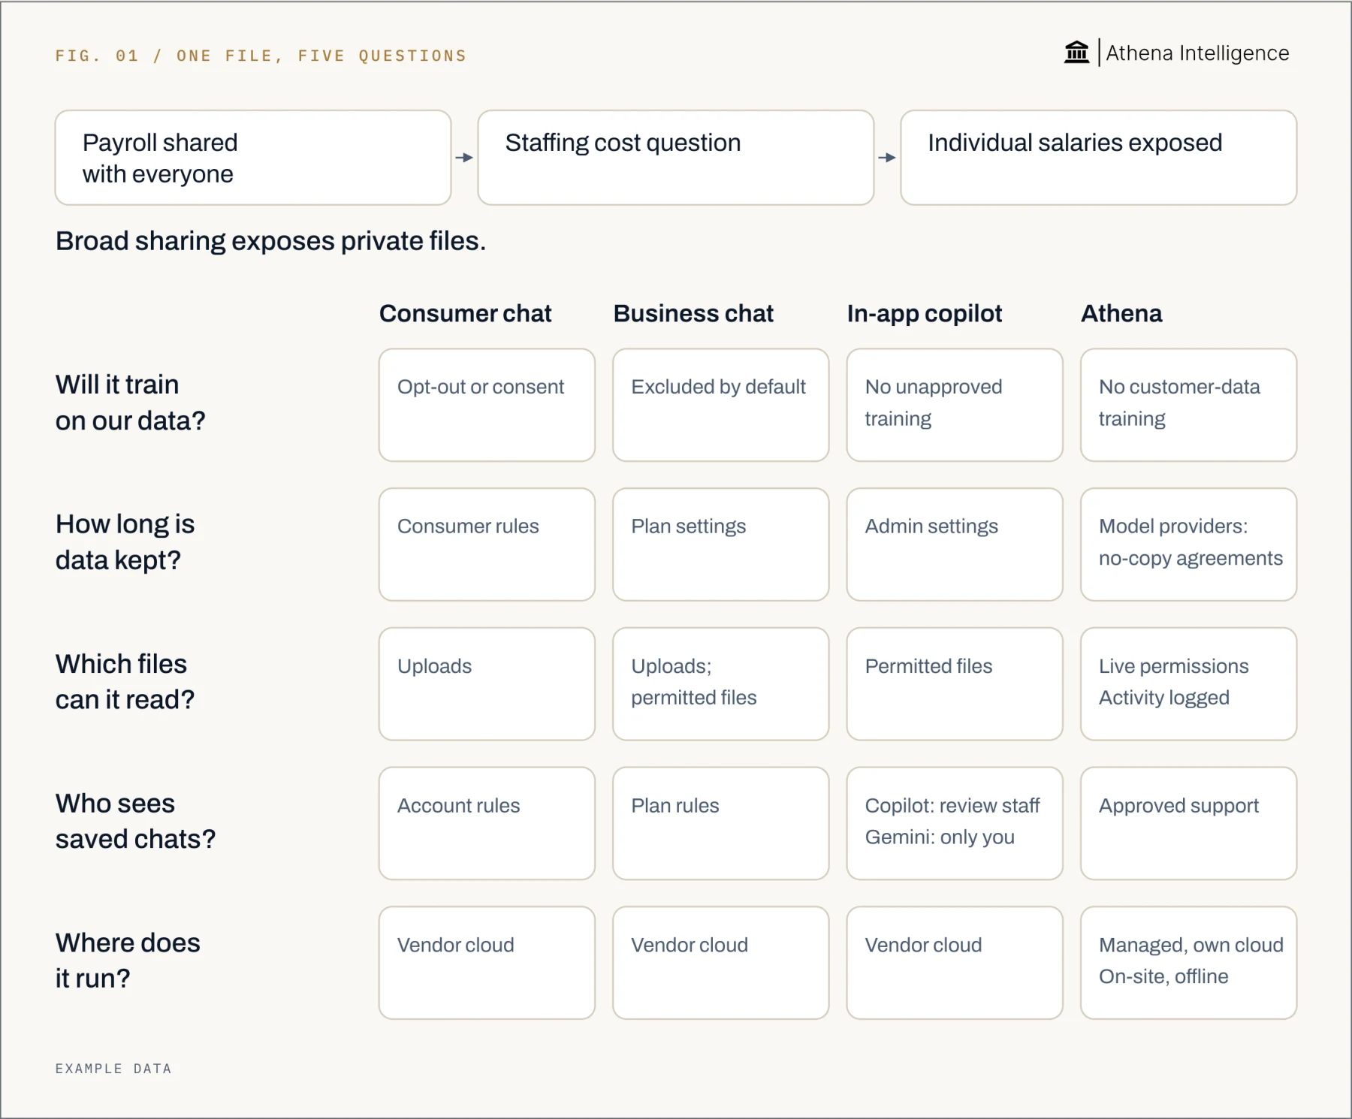Click the 'Staffing cost question' box
This screenshot has width=1352, height=1119.
click(676, 158)
